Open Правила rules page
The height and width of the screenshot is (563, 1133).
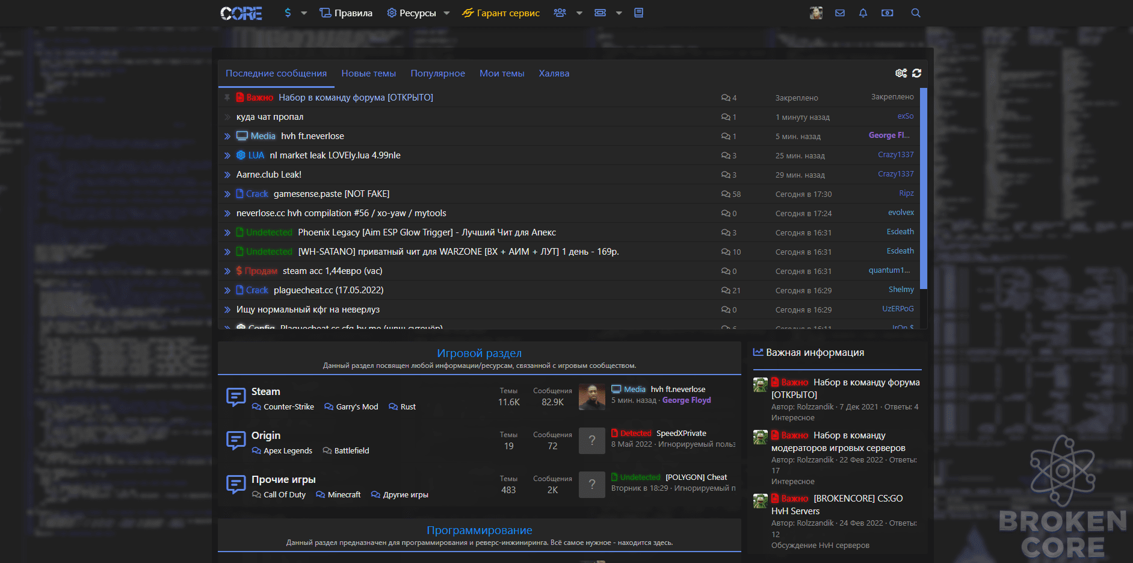click(x=346, y=13)
